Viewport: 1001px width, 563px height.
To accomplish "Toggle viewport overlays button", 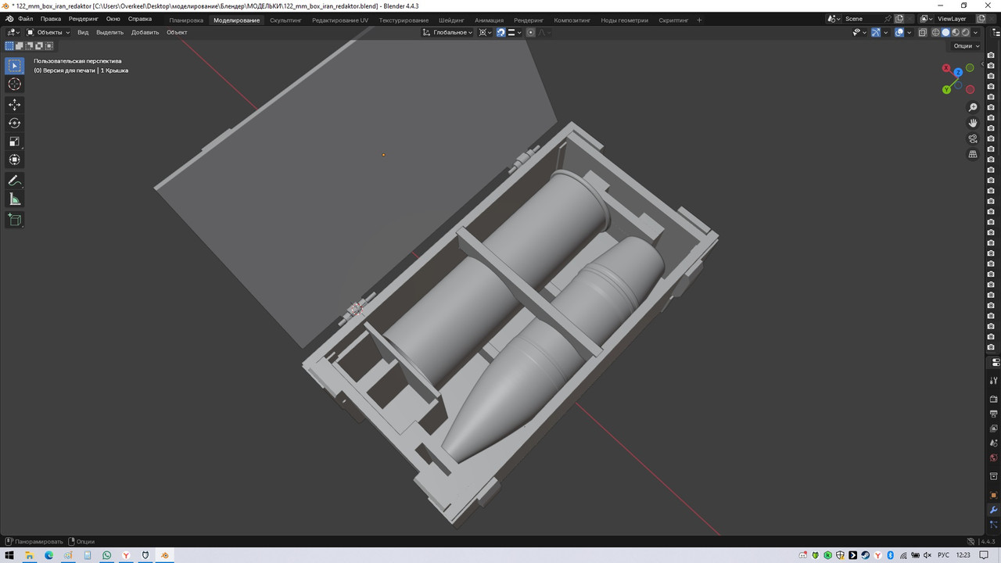I will click(x=899, y=32).
